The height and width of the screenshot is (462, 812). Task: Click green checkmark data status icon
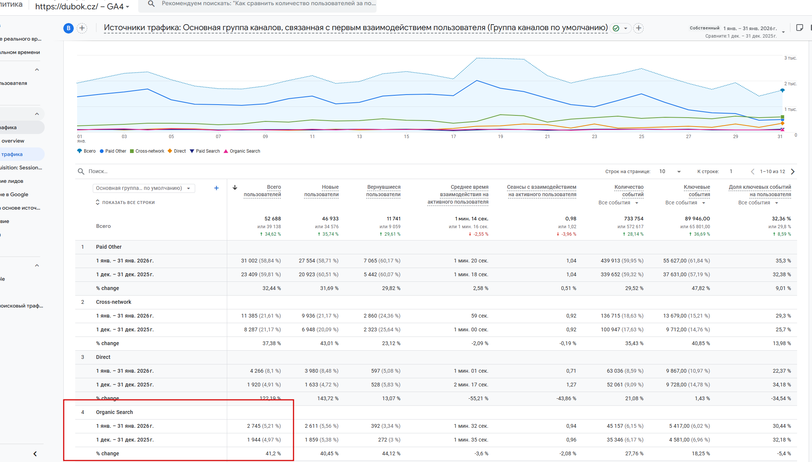click(x=616, y=28)
